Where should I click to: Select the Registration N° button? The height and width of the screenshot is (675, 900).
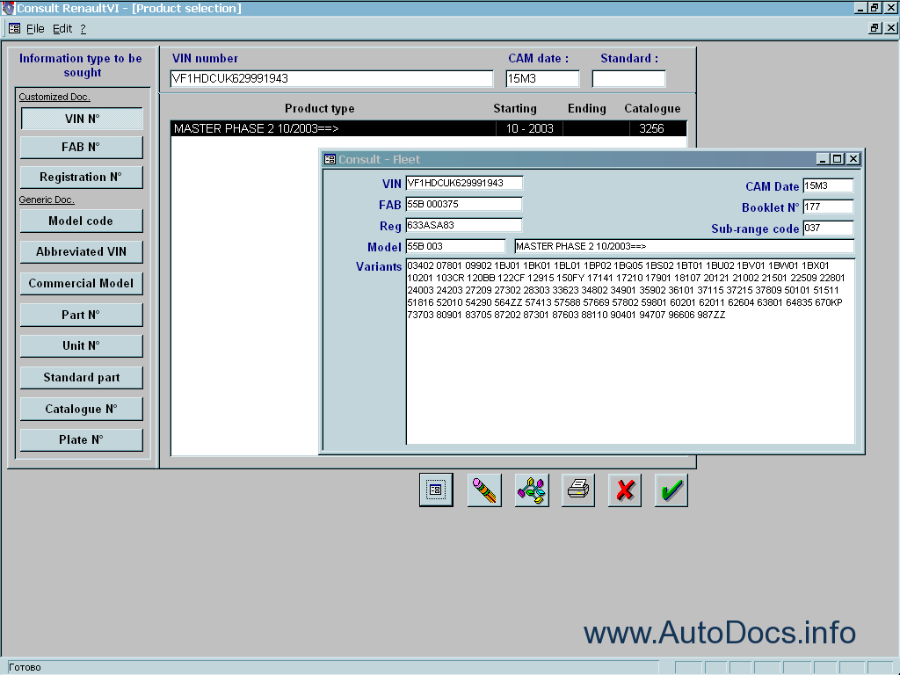pos(82,177)
